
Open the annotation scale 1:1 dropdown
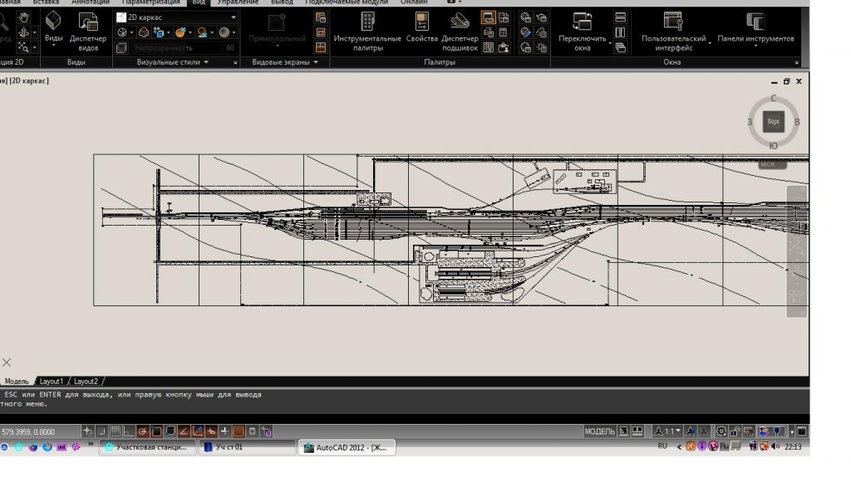click(x=667, y=431)
